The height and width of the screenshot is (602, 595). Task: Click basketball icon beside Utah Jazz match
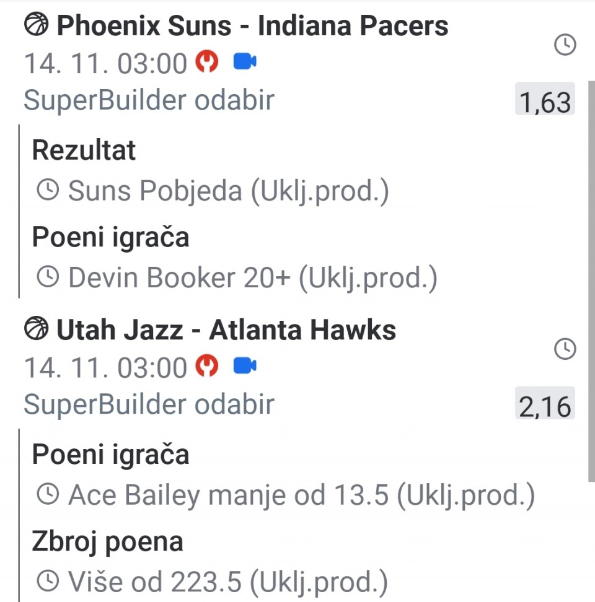coord(36,330)
